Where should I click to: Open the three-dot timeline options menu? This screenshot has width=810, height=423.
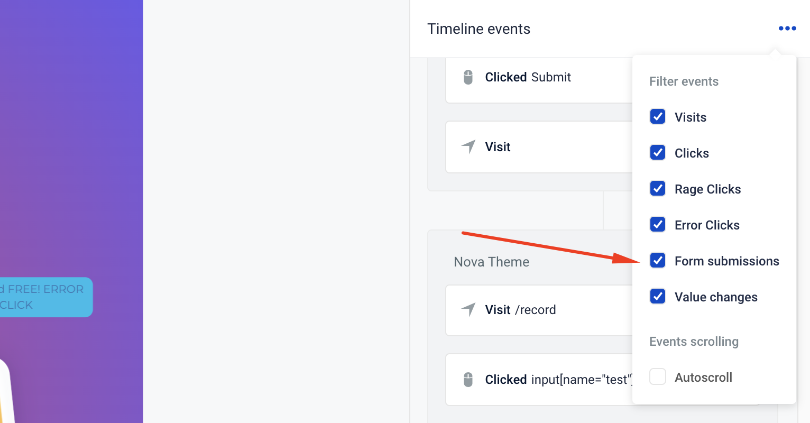tap(787, 29)
